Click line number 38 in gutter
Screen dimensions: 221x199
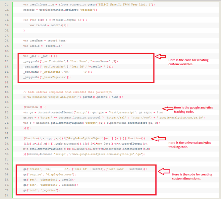tap(7, 195)
